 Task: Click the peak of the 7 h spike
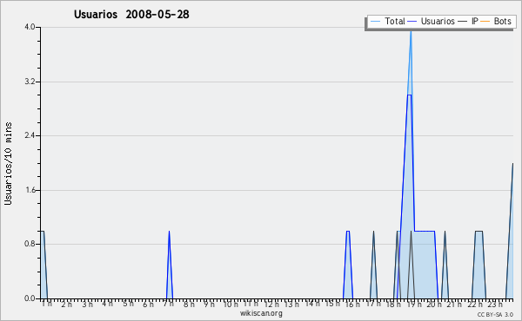click(x=169, y=232)
